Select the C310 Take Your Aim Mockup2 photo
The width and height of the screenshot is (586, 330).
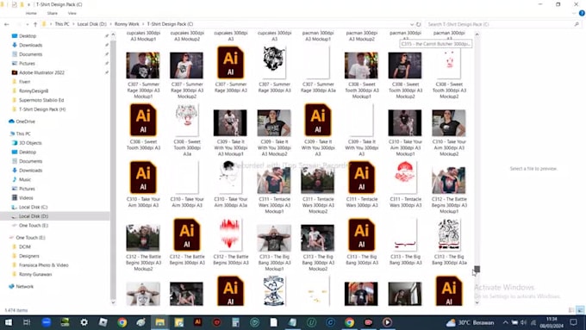pos(449,123)
